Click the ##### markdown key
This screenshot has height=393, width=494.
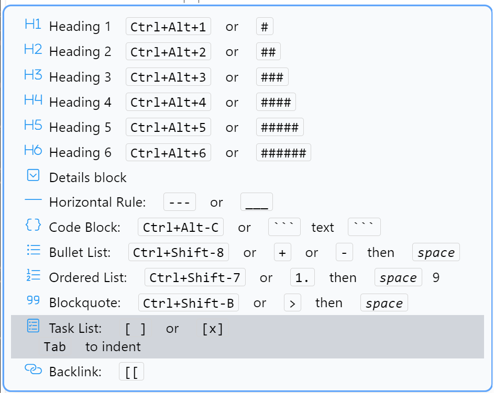[280, 127]
